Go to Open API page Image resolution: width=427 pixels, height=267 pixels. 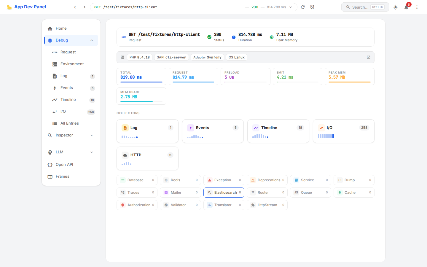(64, 164)
